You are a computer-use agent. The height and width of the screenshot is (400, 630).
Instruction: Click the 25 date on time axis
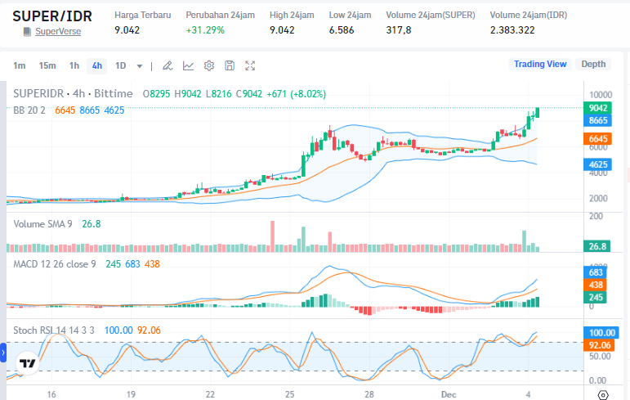[x=290, y=394]
